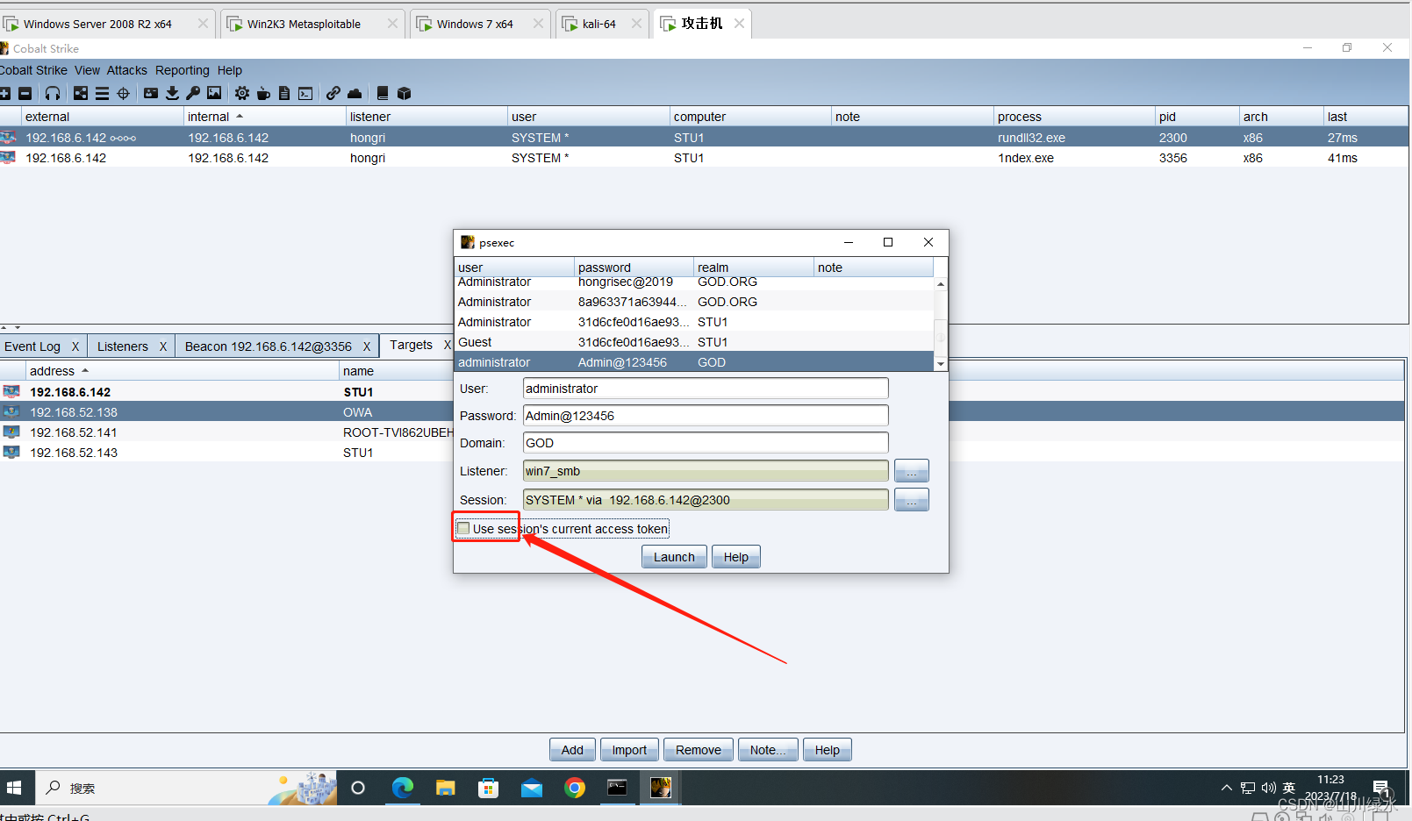1412x821 pixels.
Task: Click the gear Windows executable generator icon
Action: (242, 93)
